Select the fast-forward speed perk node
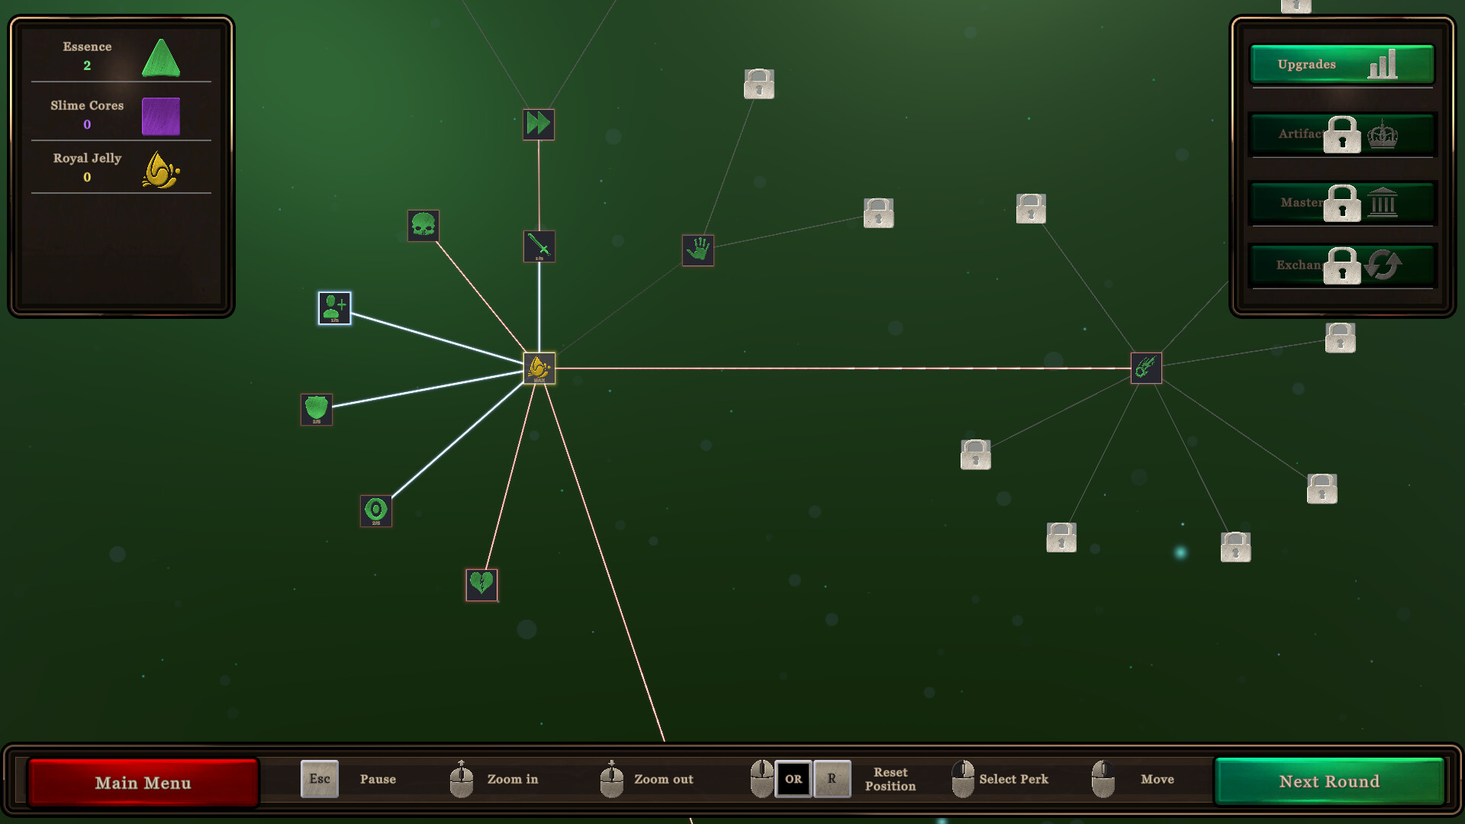1465x824 pixels. pyautogui.click(x=539, y=124)
